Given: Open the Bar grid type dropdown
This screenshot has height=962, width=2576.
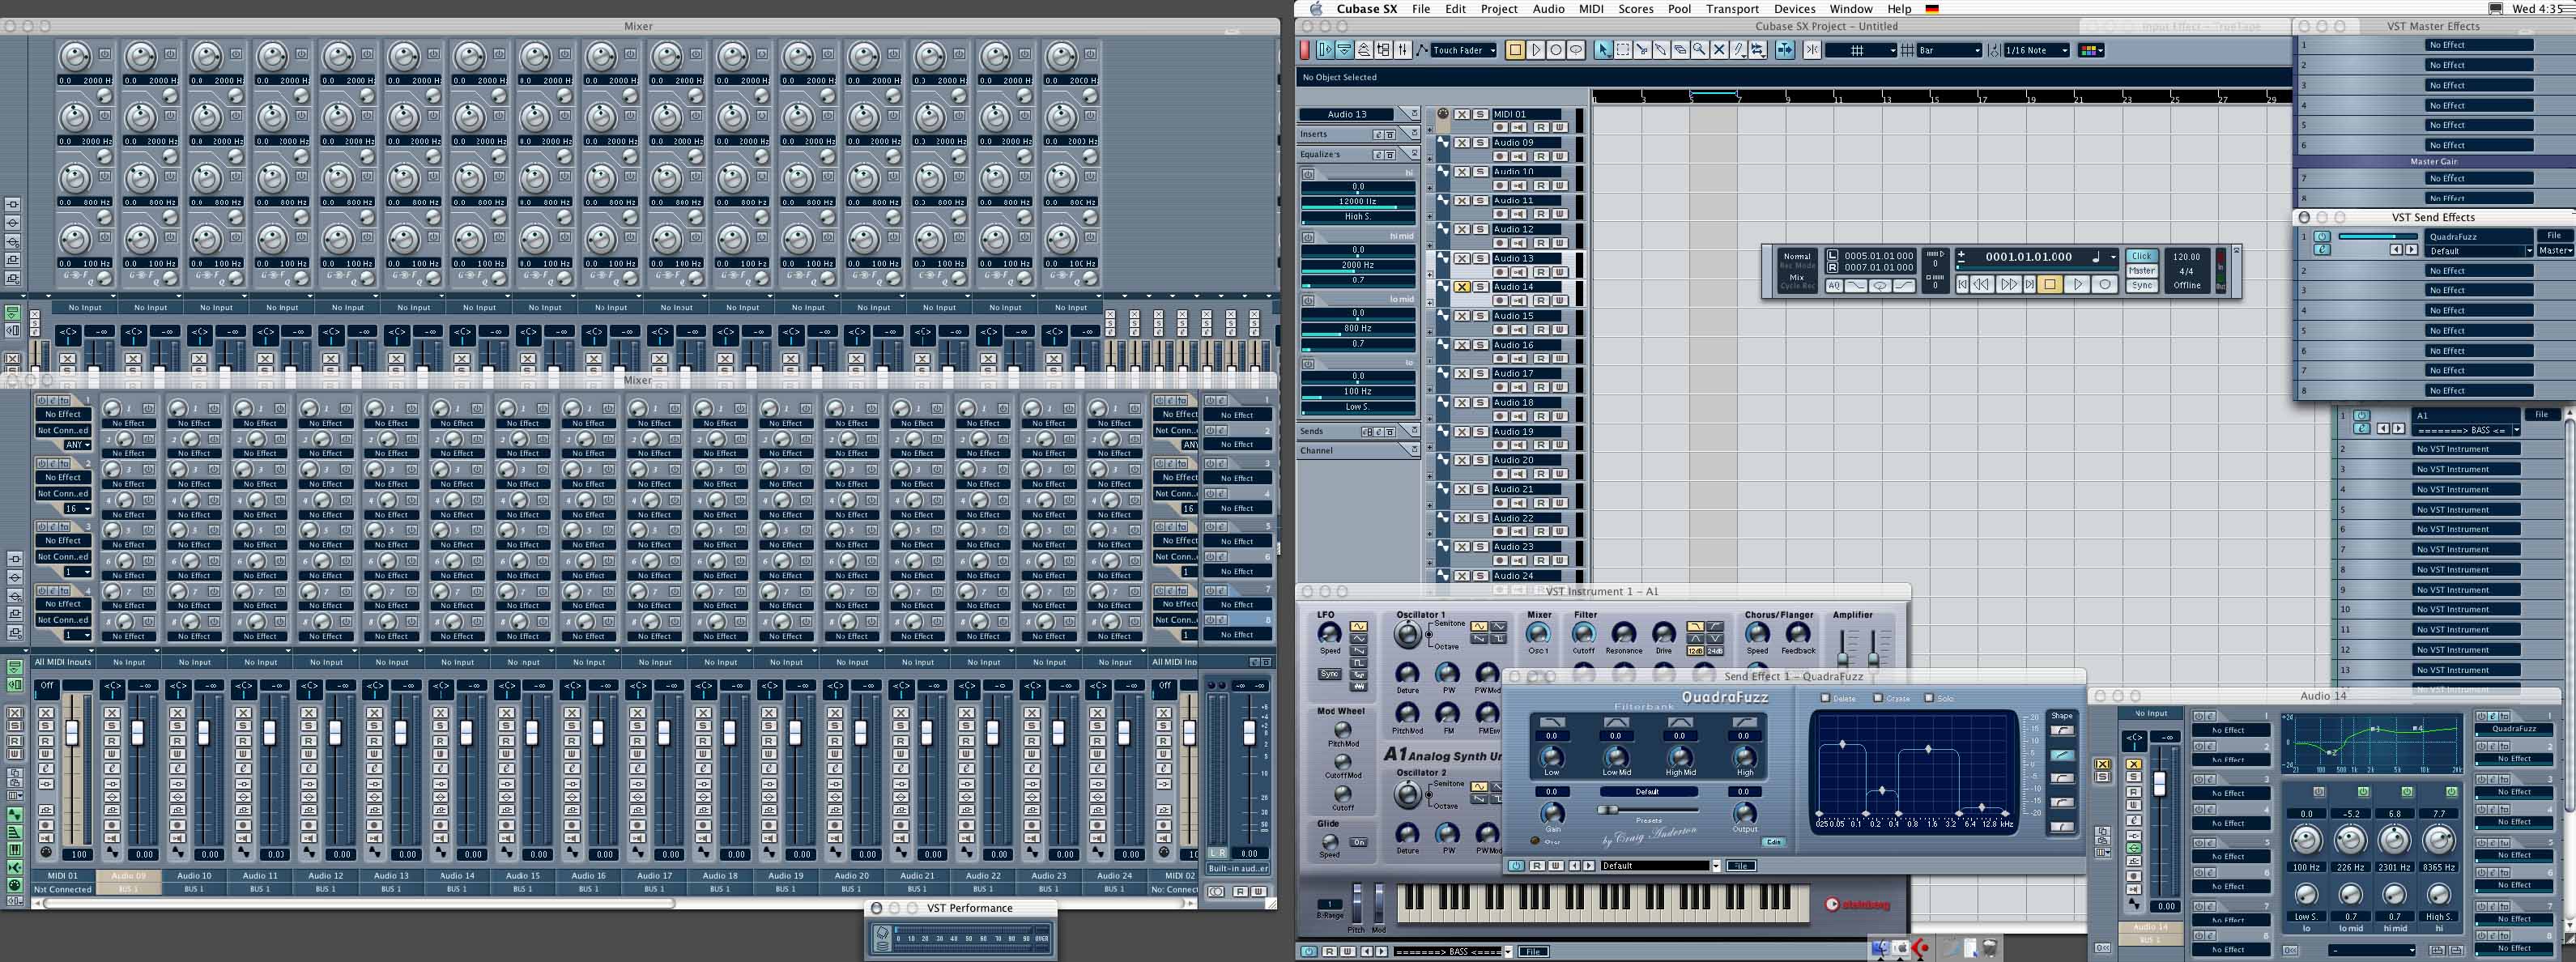Looking at the screenshot, I should 1950,50.
